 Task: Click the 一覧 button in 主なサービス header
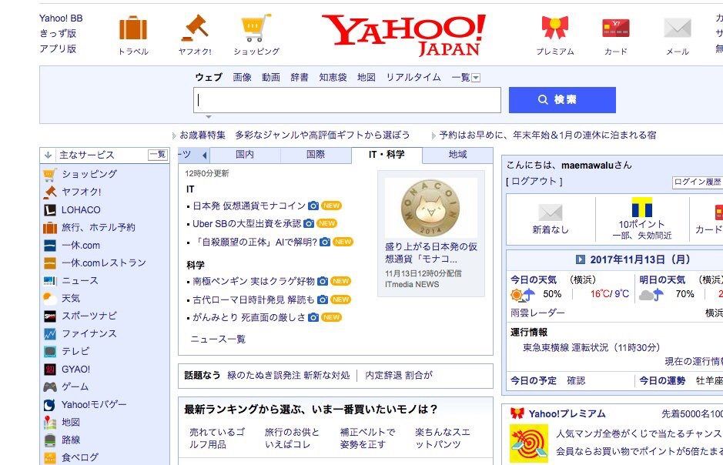pos(158,155)
